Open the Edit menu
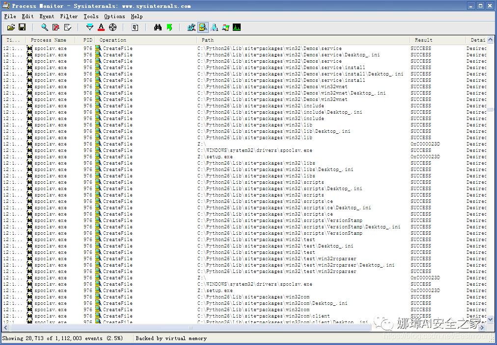Viewport: 497px width, 345px height. point(28,17)
